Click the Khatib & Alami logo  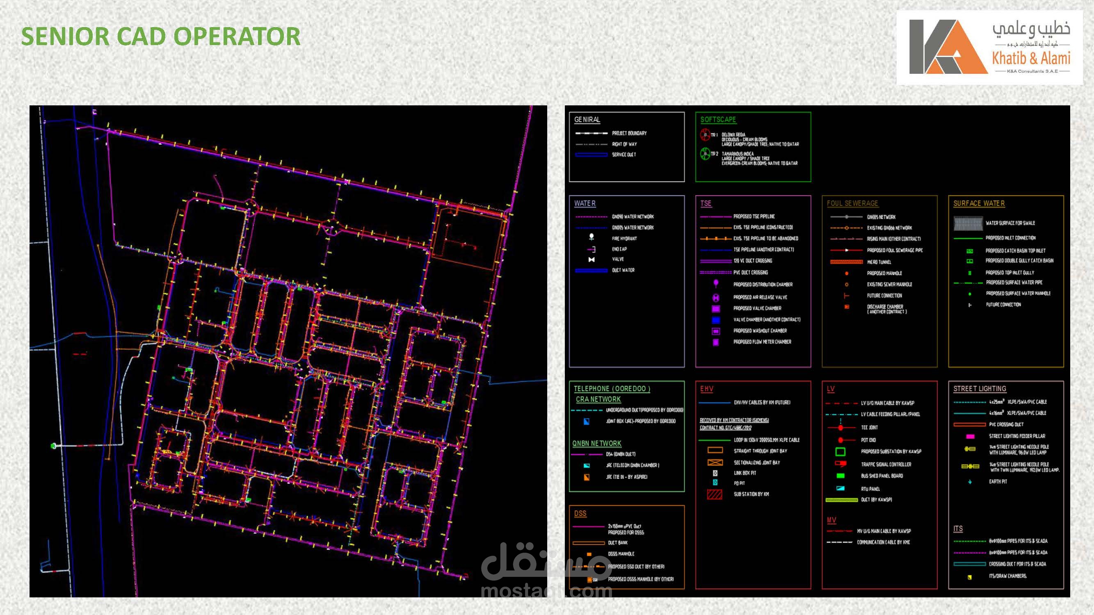[989, 47]
